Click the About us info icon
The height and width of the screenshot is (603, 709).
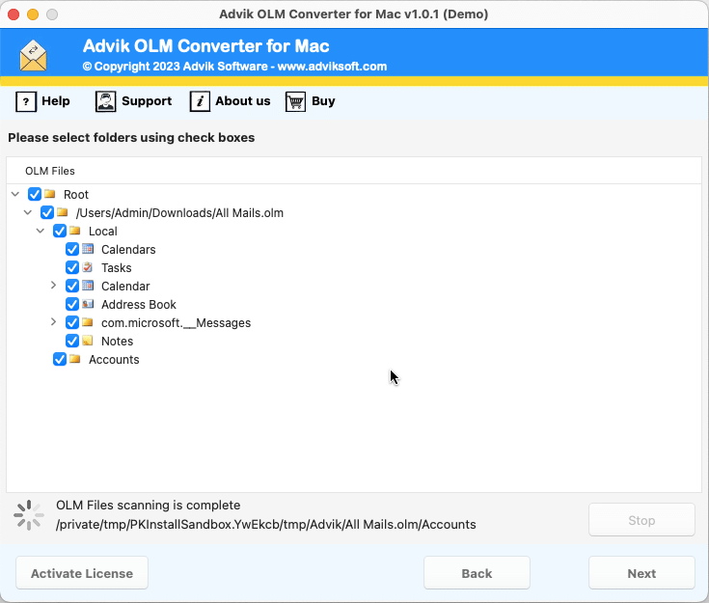tap(200, 101)
